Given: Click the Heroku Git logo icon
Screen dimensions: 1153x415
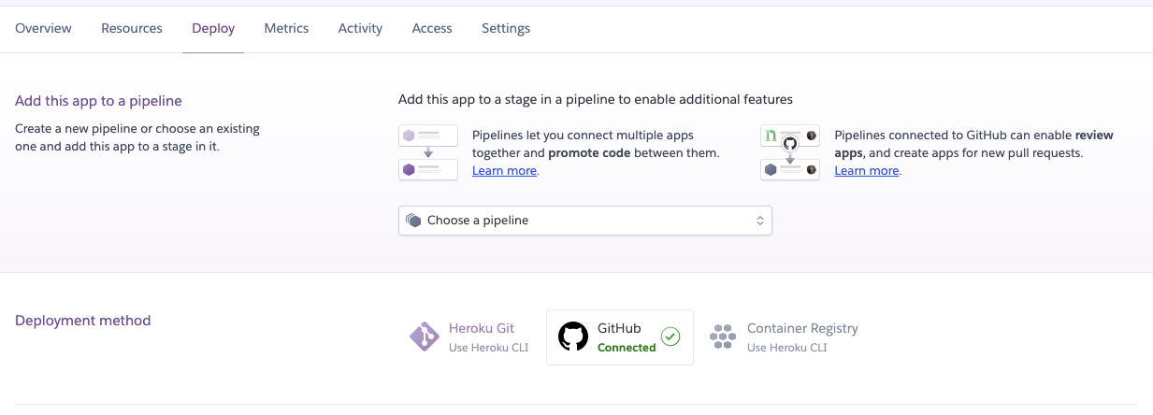Looking at the screenshot, I should pyautogui.click(x=425, y=336).
